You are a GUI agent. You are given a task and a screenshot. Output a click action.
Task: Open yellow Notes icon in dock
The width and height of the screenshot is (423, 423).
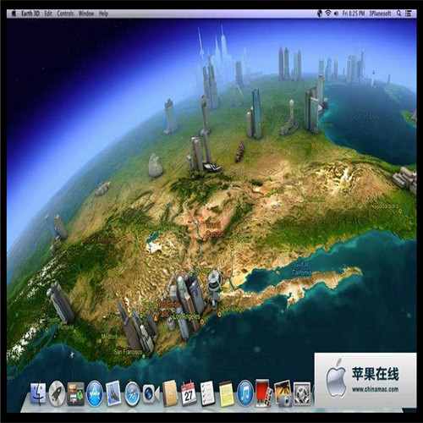(226, 394)
